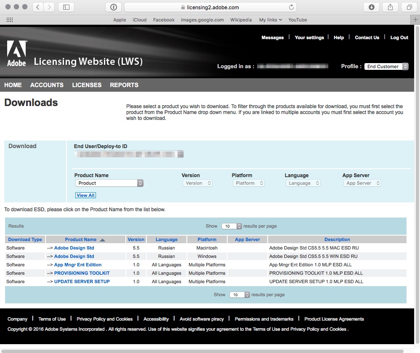Click the View All button

pyautogui.click(x=85, y=195)
